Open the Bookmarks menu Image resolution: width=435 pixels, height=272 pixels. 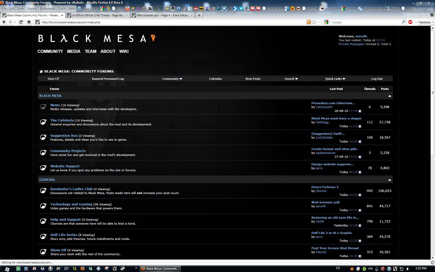[47, 9]
